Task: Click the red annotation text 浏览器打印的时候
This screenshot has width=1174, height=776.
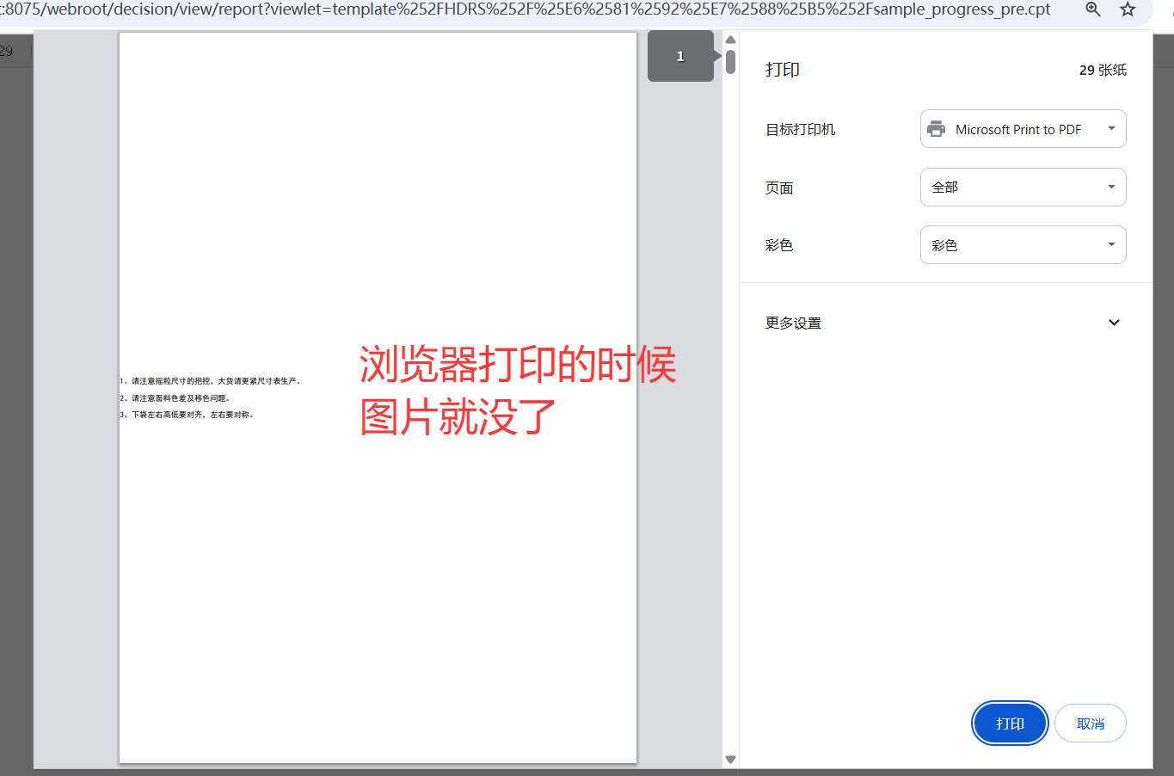Action: point(517,365)
